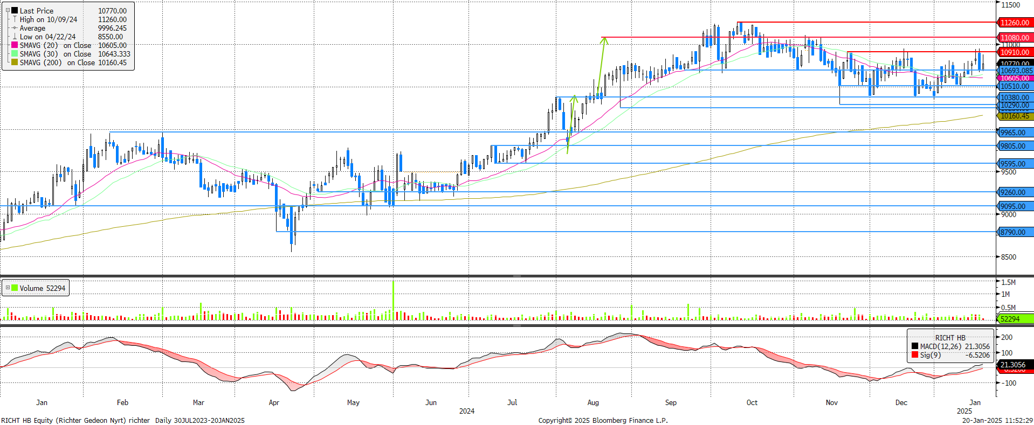Click the 1.5M volume axis tick
Viewport: 1034px width, 425px height.
1009,282
